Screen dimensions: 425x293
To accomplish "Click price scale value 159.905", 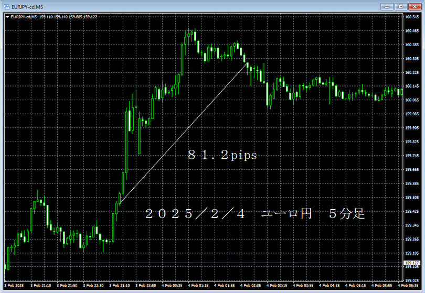I will [412, 128].
